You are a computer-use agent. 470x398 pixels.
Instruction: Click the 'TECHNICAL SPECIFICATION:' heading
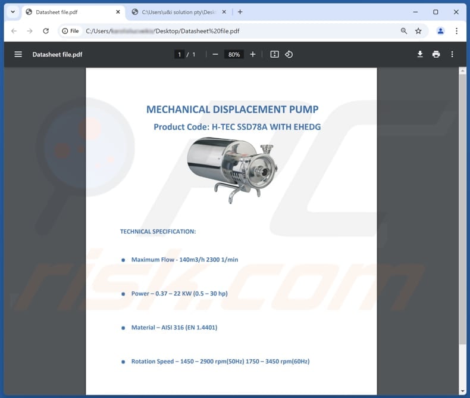[x=158, y=231]
